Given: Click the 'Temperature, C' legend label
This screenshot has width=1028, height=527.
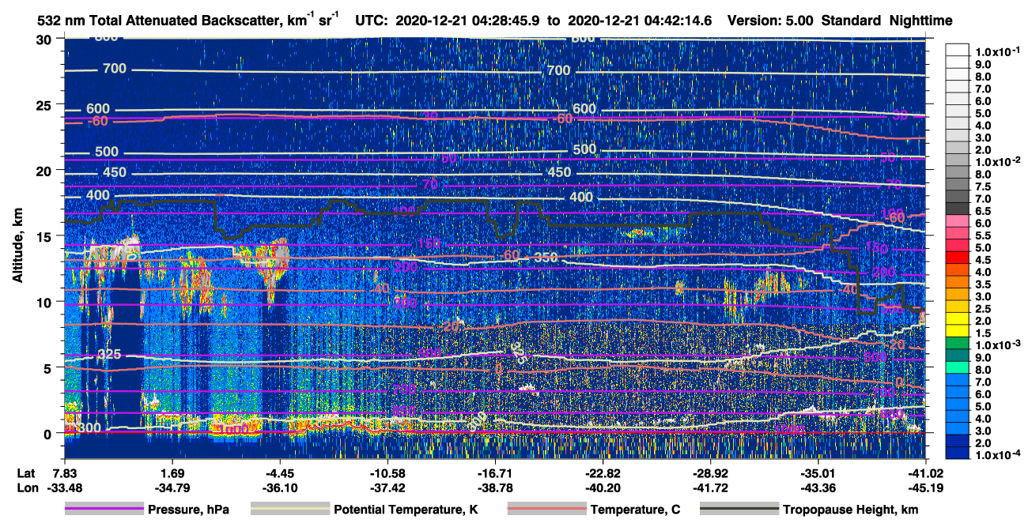Looking at the screenshot, I should (x=636, y=510).
